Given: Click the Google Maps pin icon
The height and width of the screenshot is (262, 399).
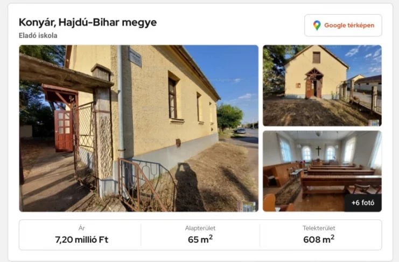Looking at the screenshot, I should pyautogui.click(x=317, y=25).
